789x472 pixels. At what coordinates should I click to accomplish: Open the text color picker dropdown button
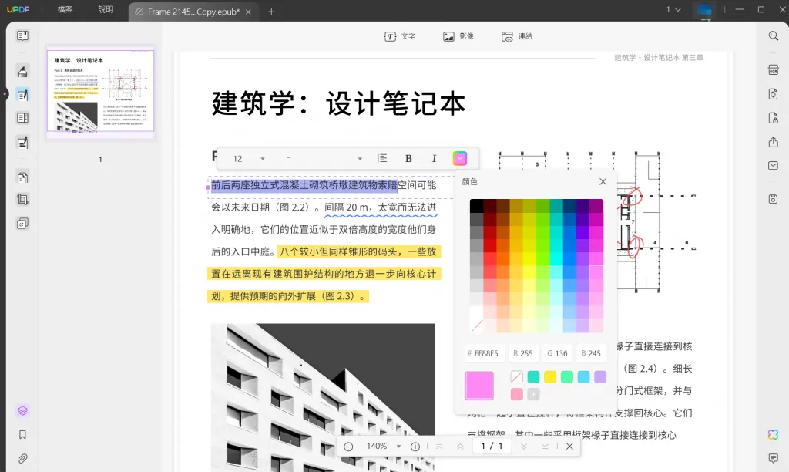pyautogui.click(x=460, y=159)
